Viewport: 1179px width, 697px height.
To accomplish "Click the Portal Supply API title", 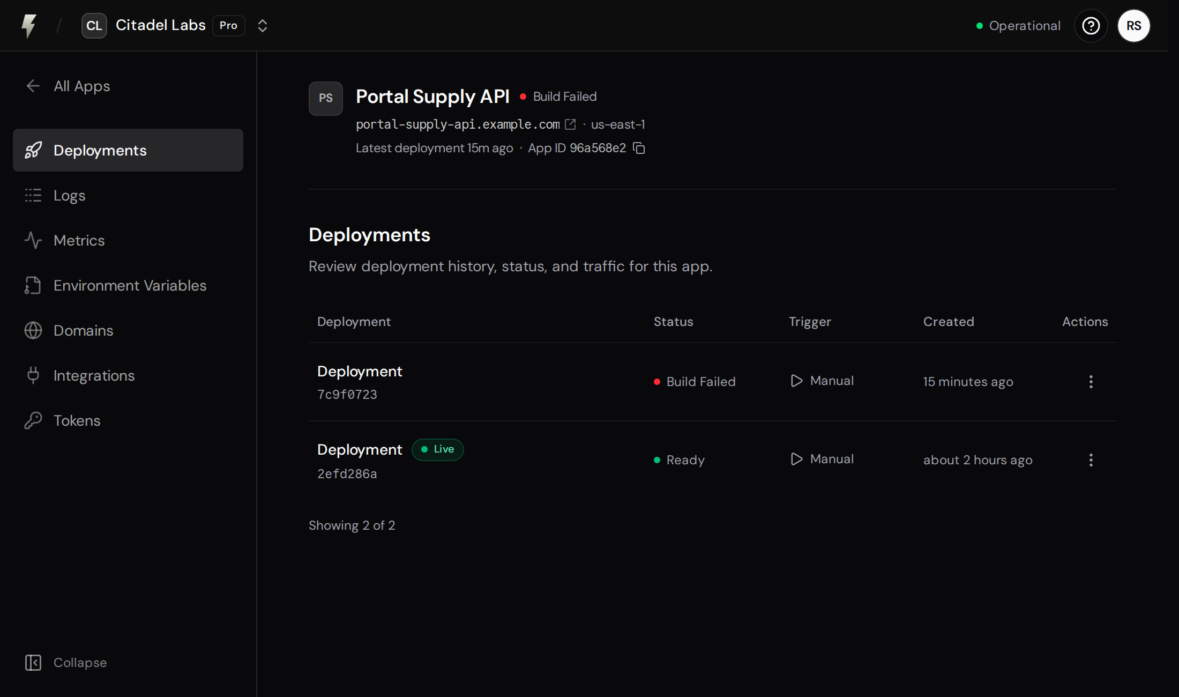I will [x=432, y=97].
